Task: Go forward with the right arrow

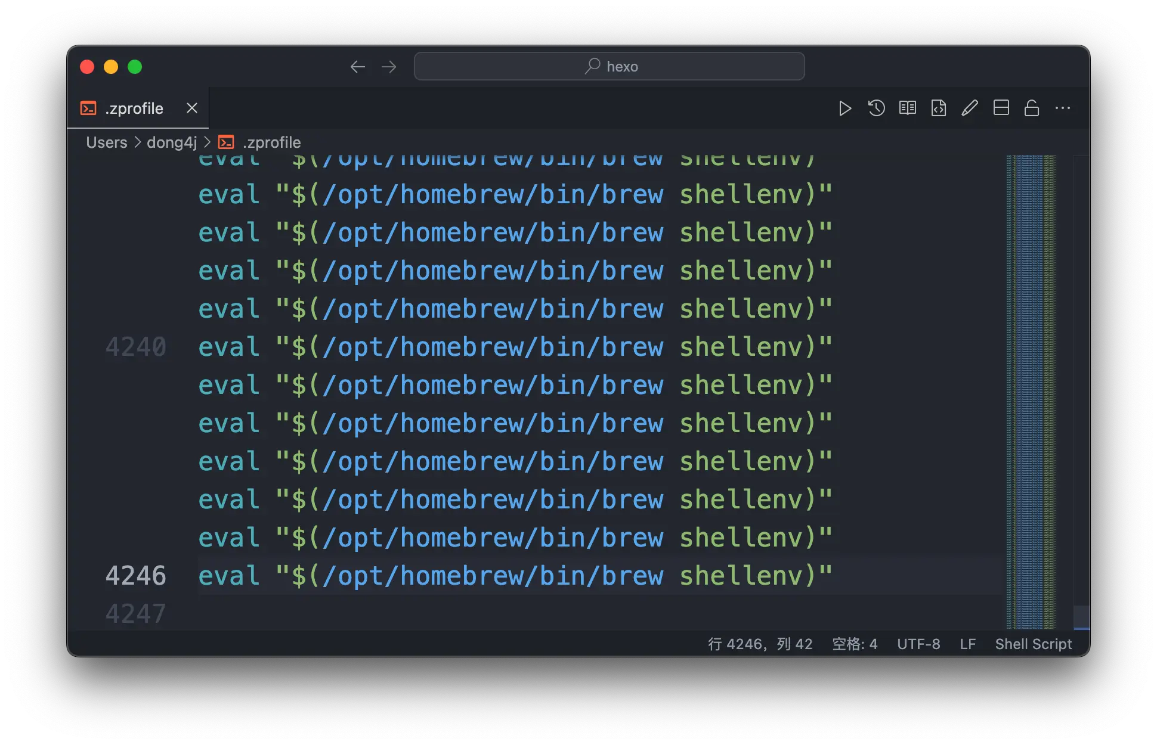Action: 389,67
